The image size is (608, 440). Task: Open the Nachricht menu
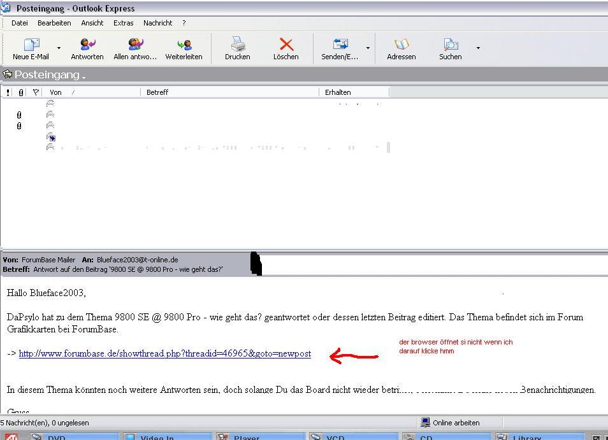(158, 23)
